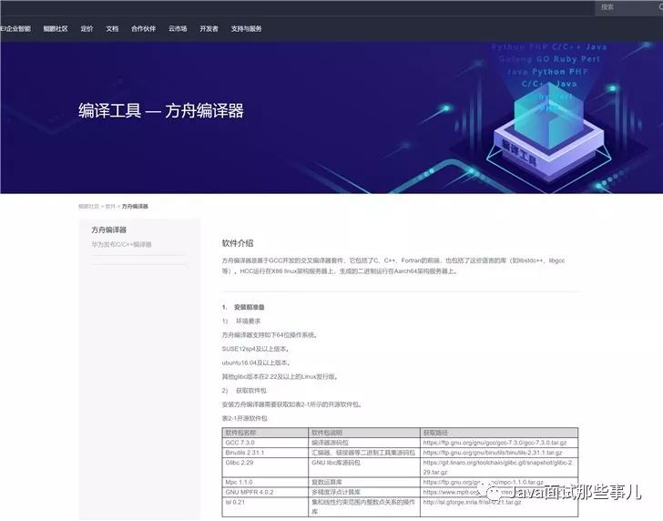Viewport: 663px width, 521px height.
Task: Focus the 搜索 search input field
Action: point(625,7)
